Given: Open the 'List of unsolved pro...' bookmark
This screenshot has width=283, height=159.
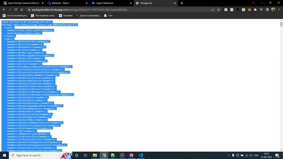Looking at the screenshot, I should tap(15, 16).
